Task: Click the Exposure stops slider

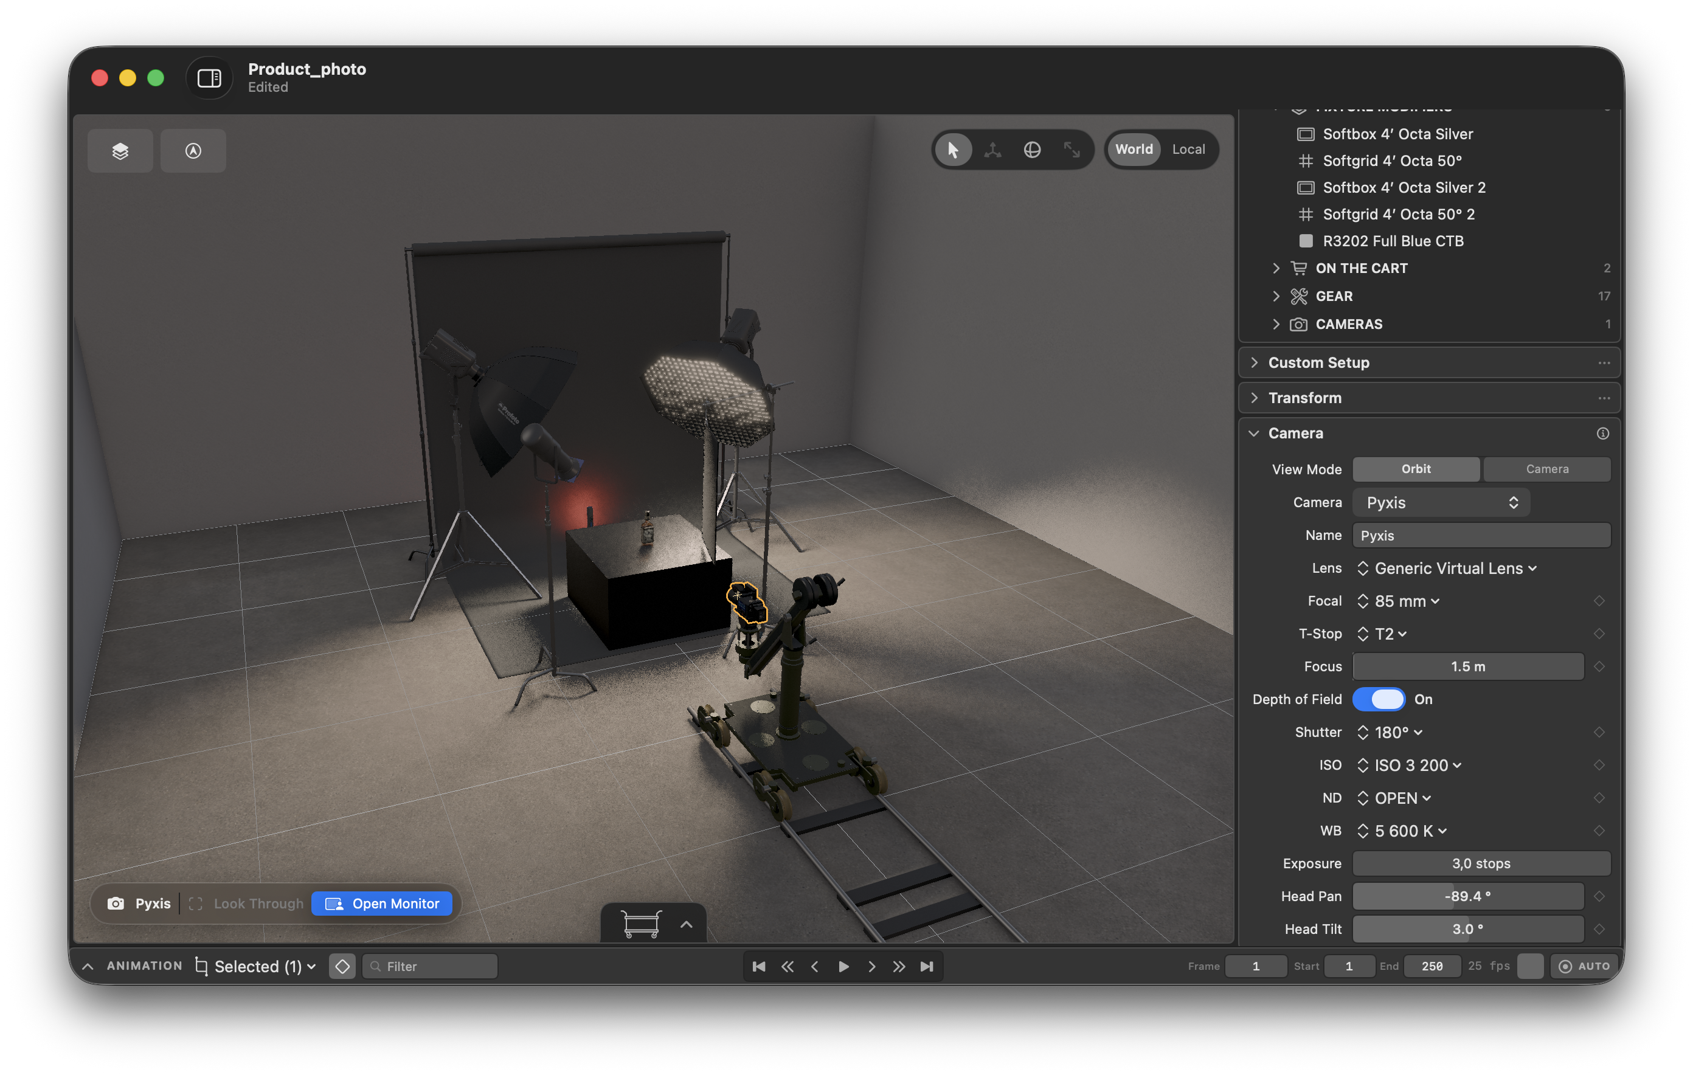Action: click(1481, 863)
